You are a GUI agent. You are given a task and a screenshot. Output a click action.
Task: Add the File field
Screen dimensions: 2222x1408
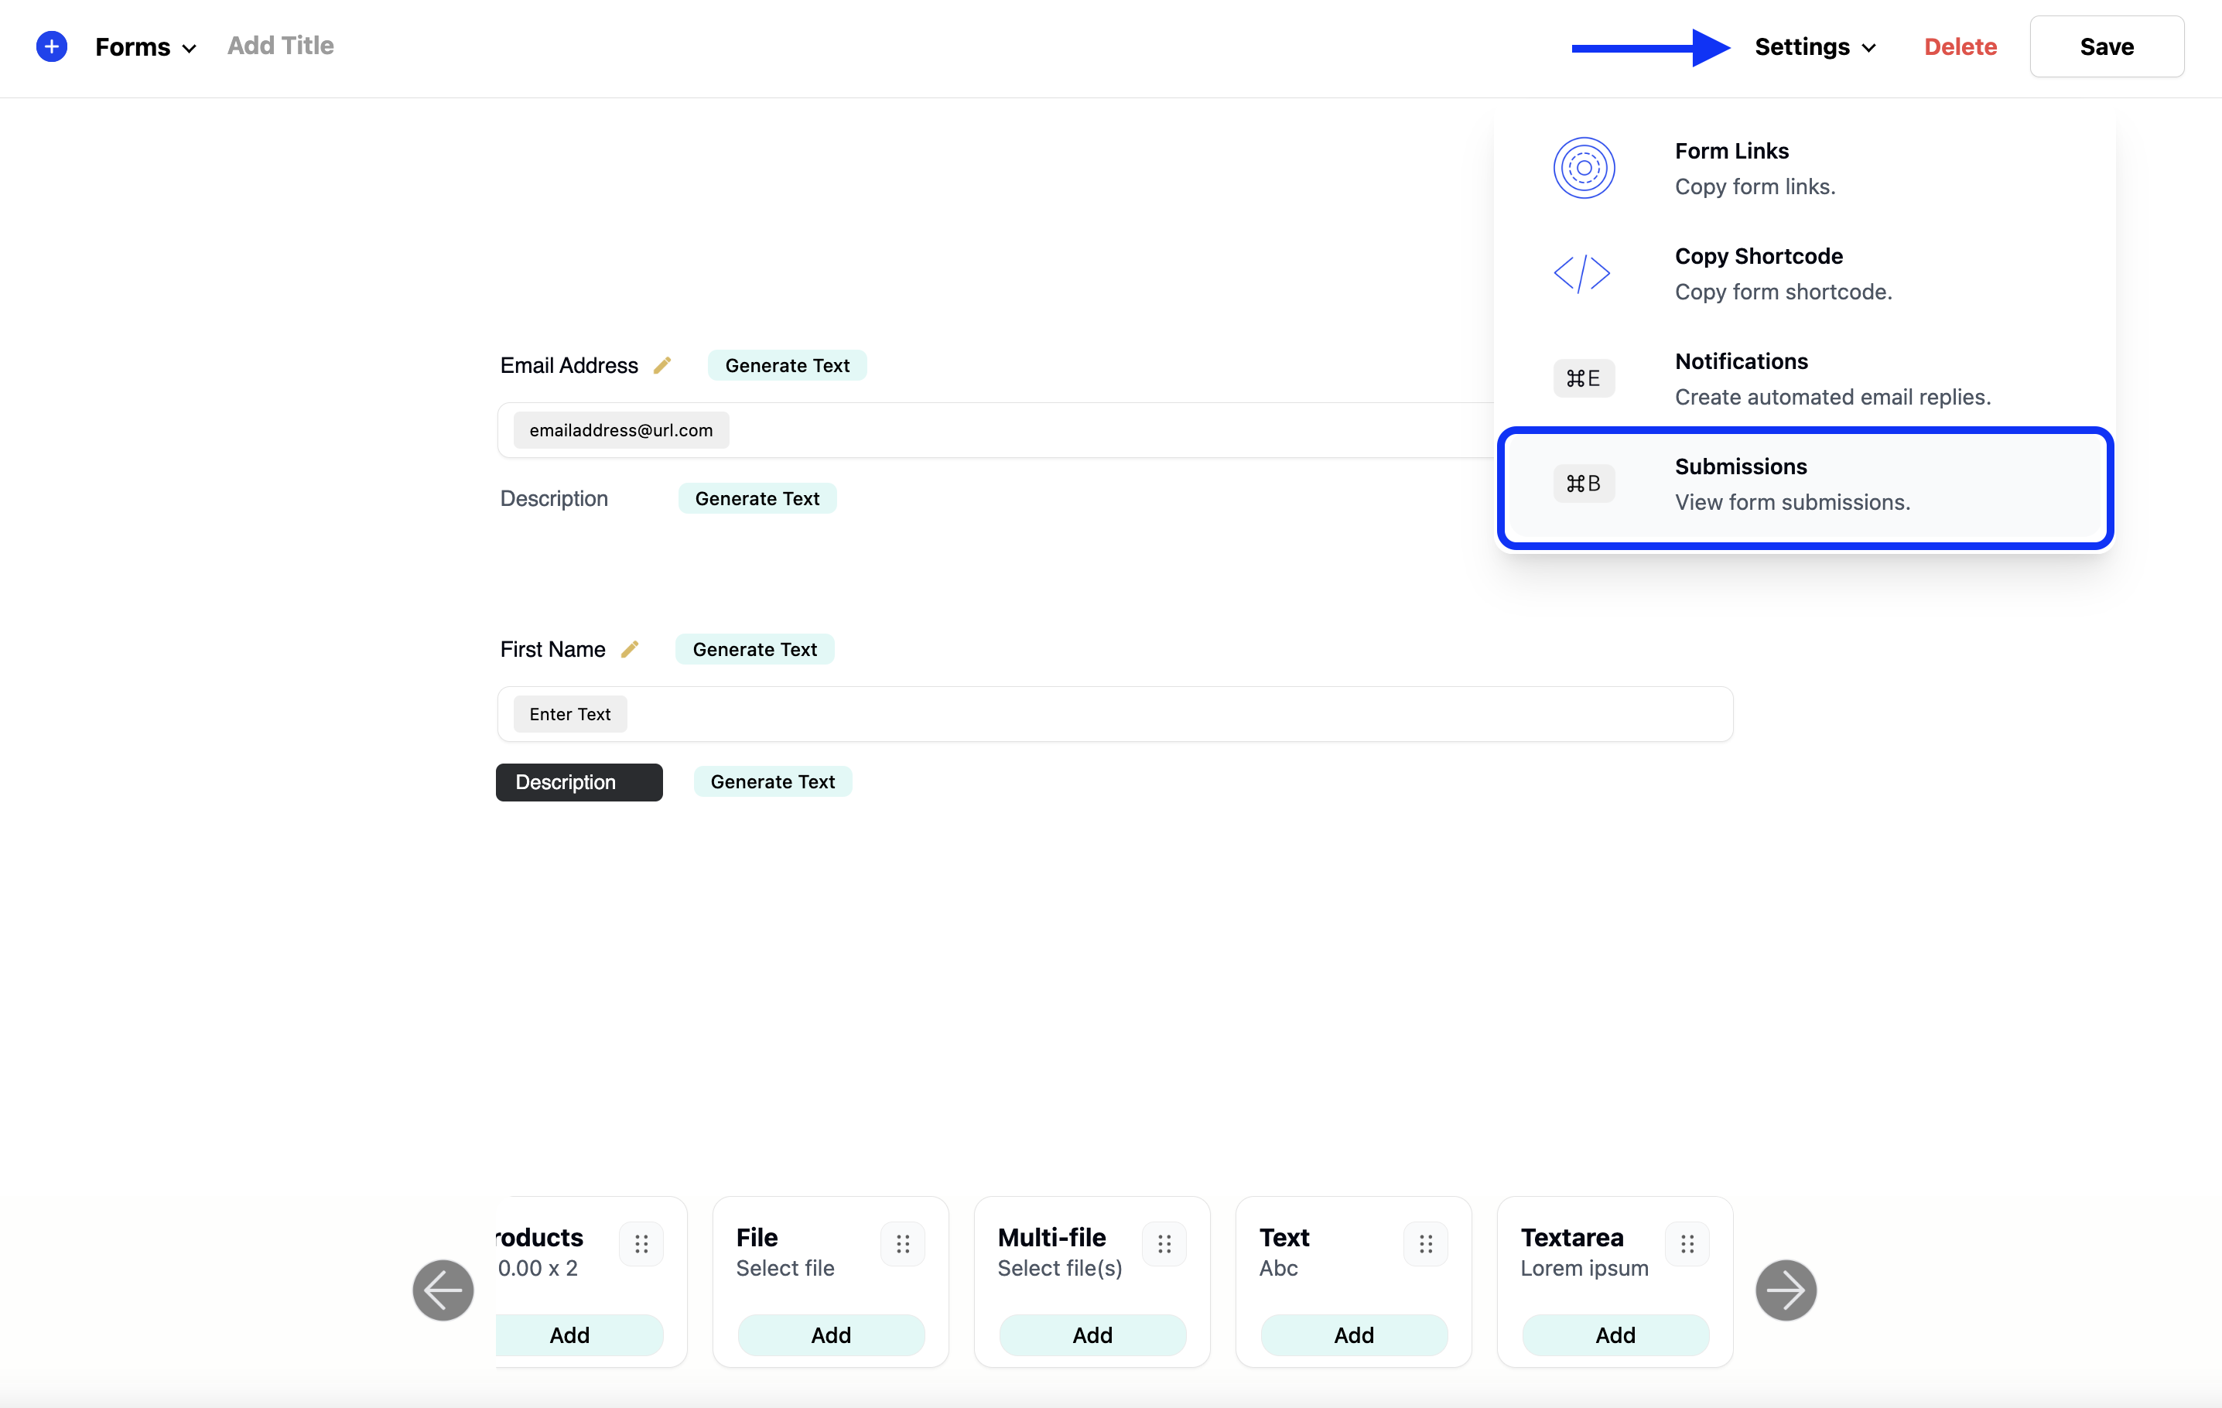(830, 1335)
